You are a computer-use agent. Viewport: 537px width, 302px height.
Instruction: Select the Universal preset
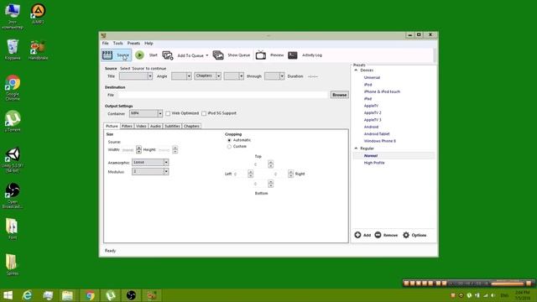(372, 78)
